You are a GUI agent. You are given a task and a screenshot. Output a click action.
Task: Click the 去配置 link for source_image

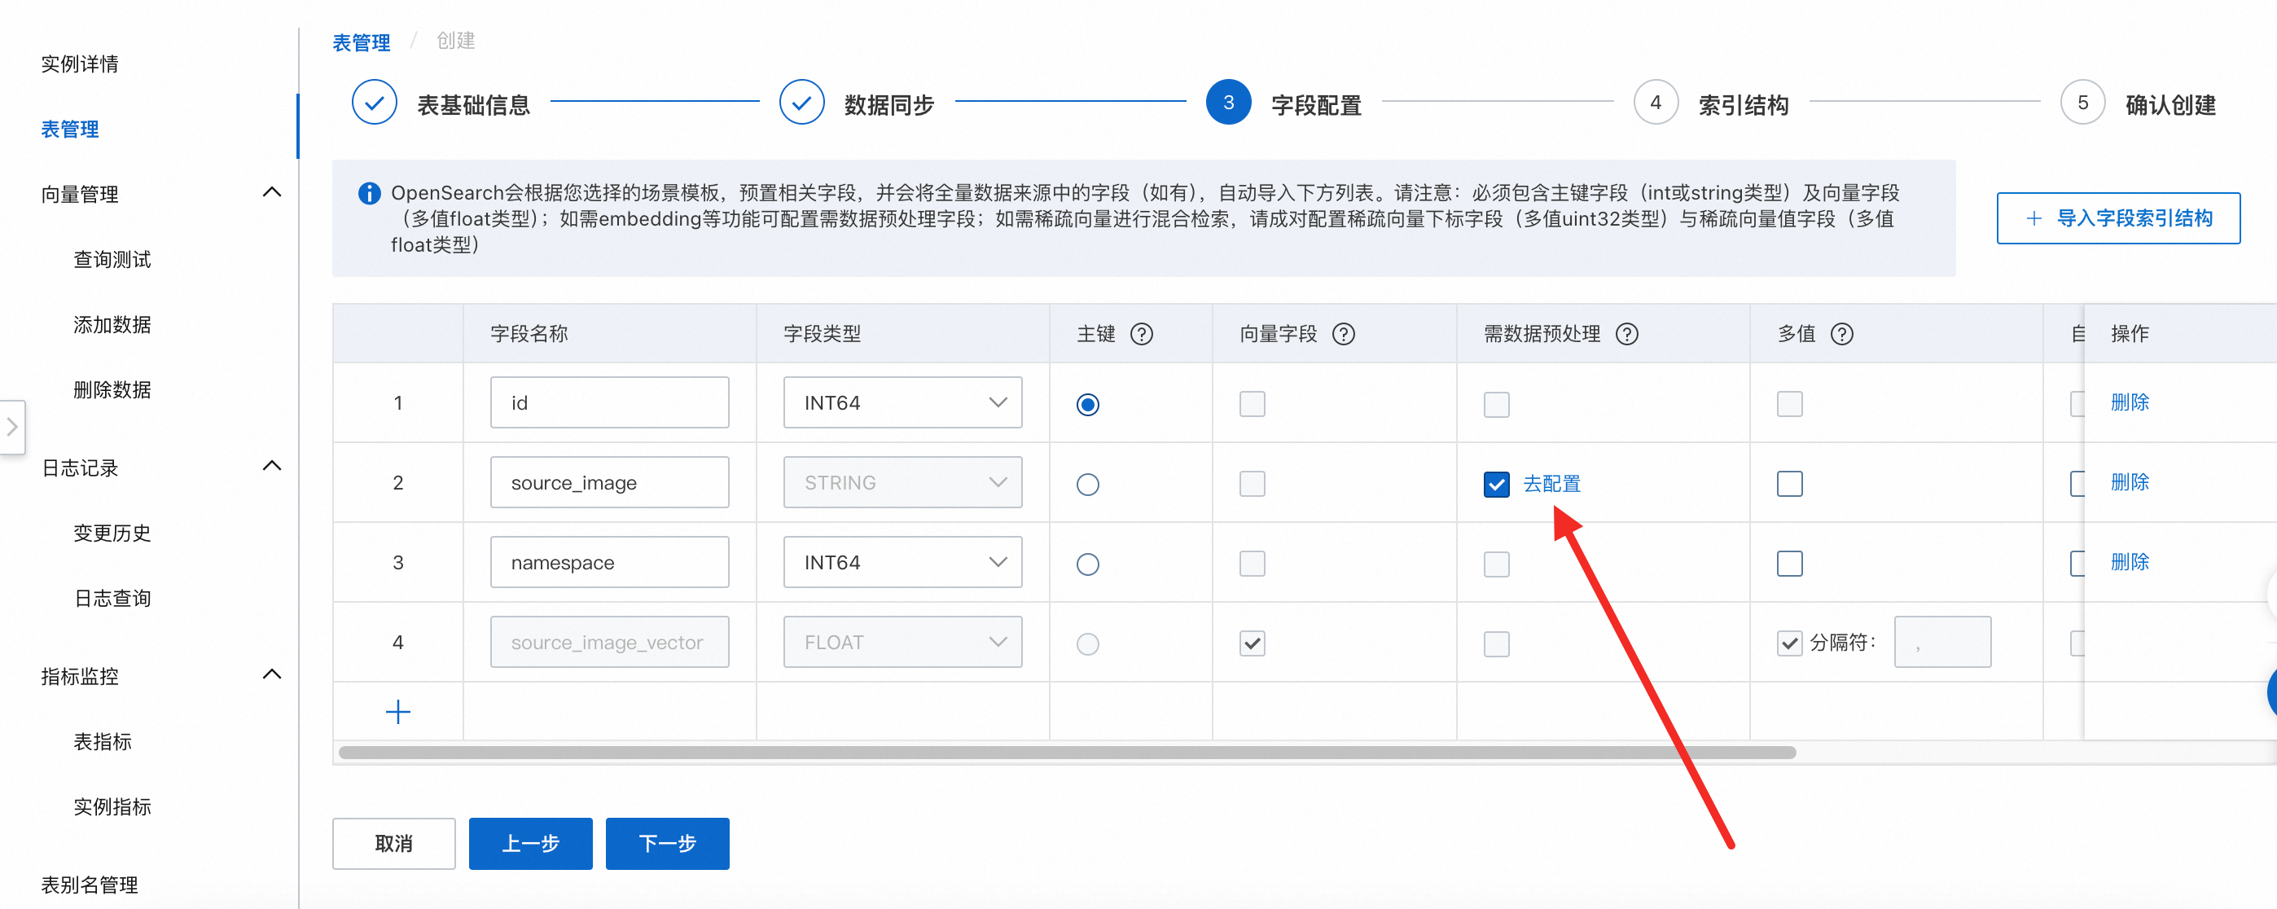1551,485
